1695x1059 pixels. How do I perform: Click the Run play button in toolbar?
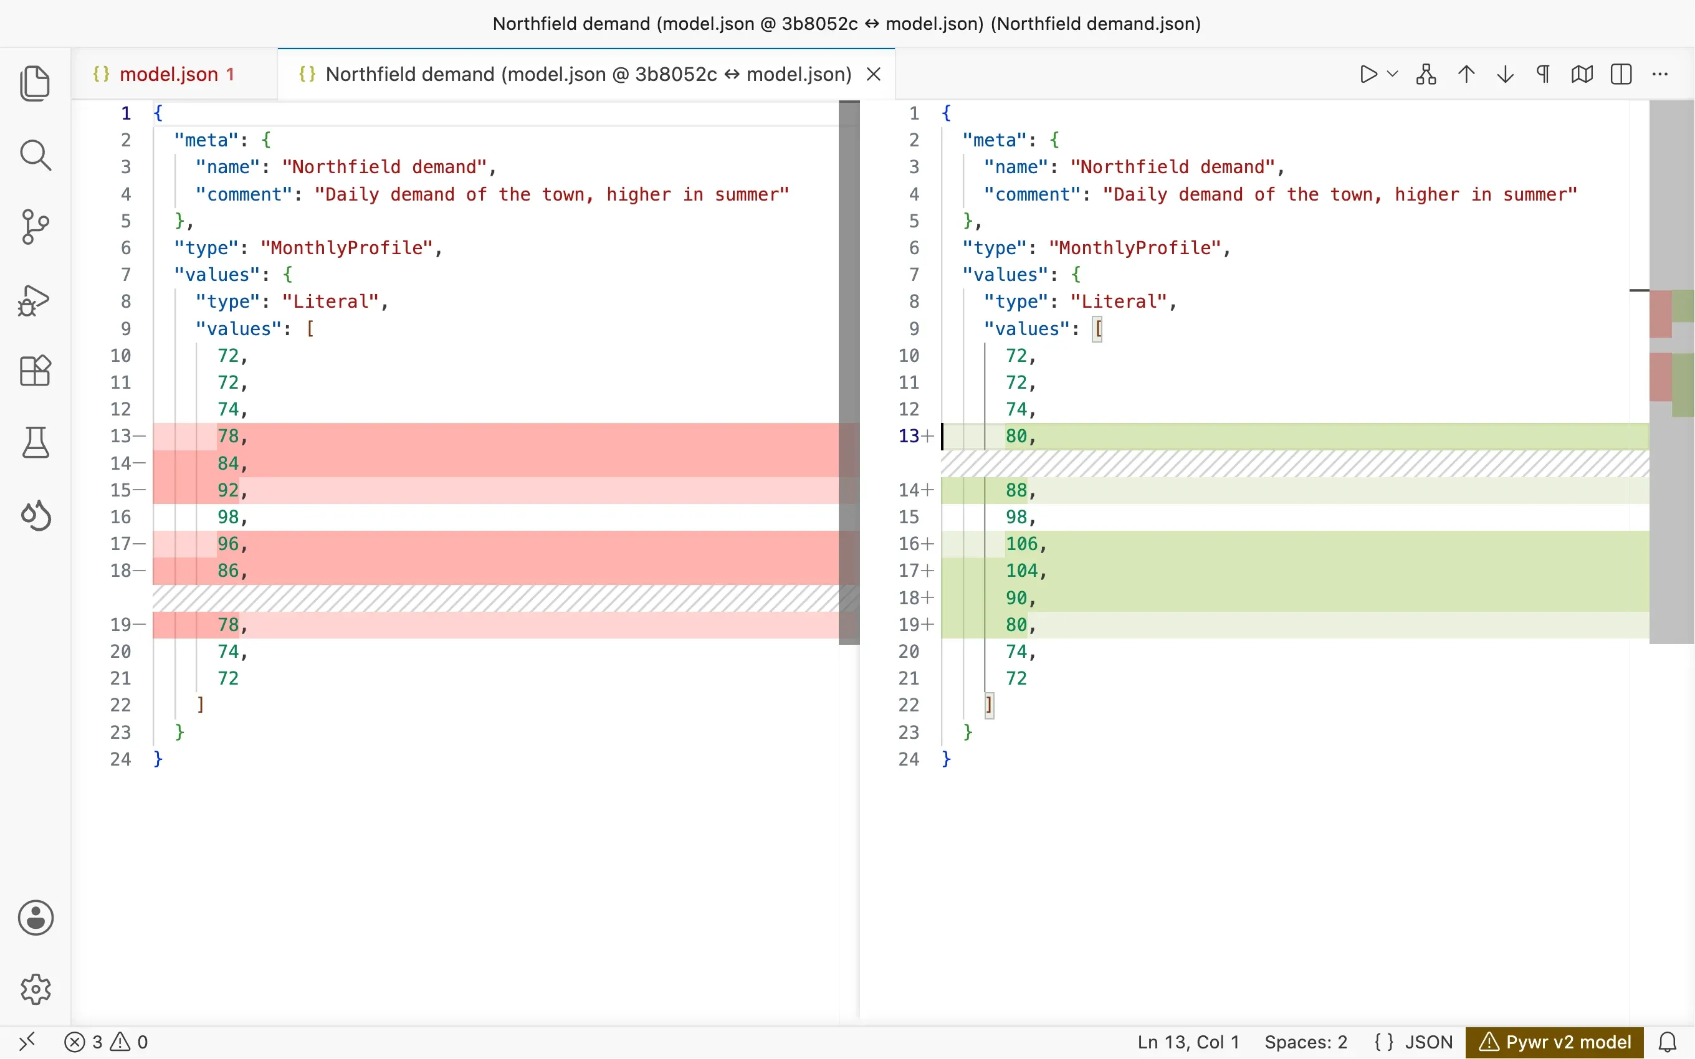[x=1368, y=74]
